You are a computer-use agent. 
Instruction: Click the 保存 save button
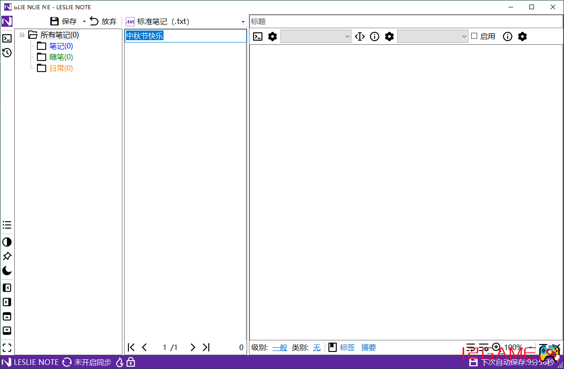[x=64, y=21]
